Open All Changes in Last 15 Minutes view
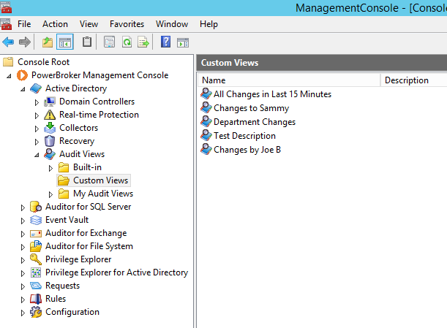Screen dimensions: 447x328 coord(272,94)
